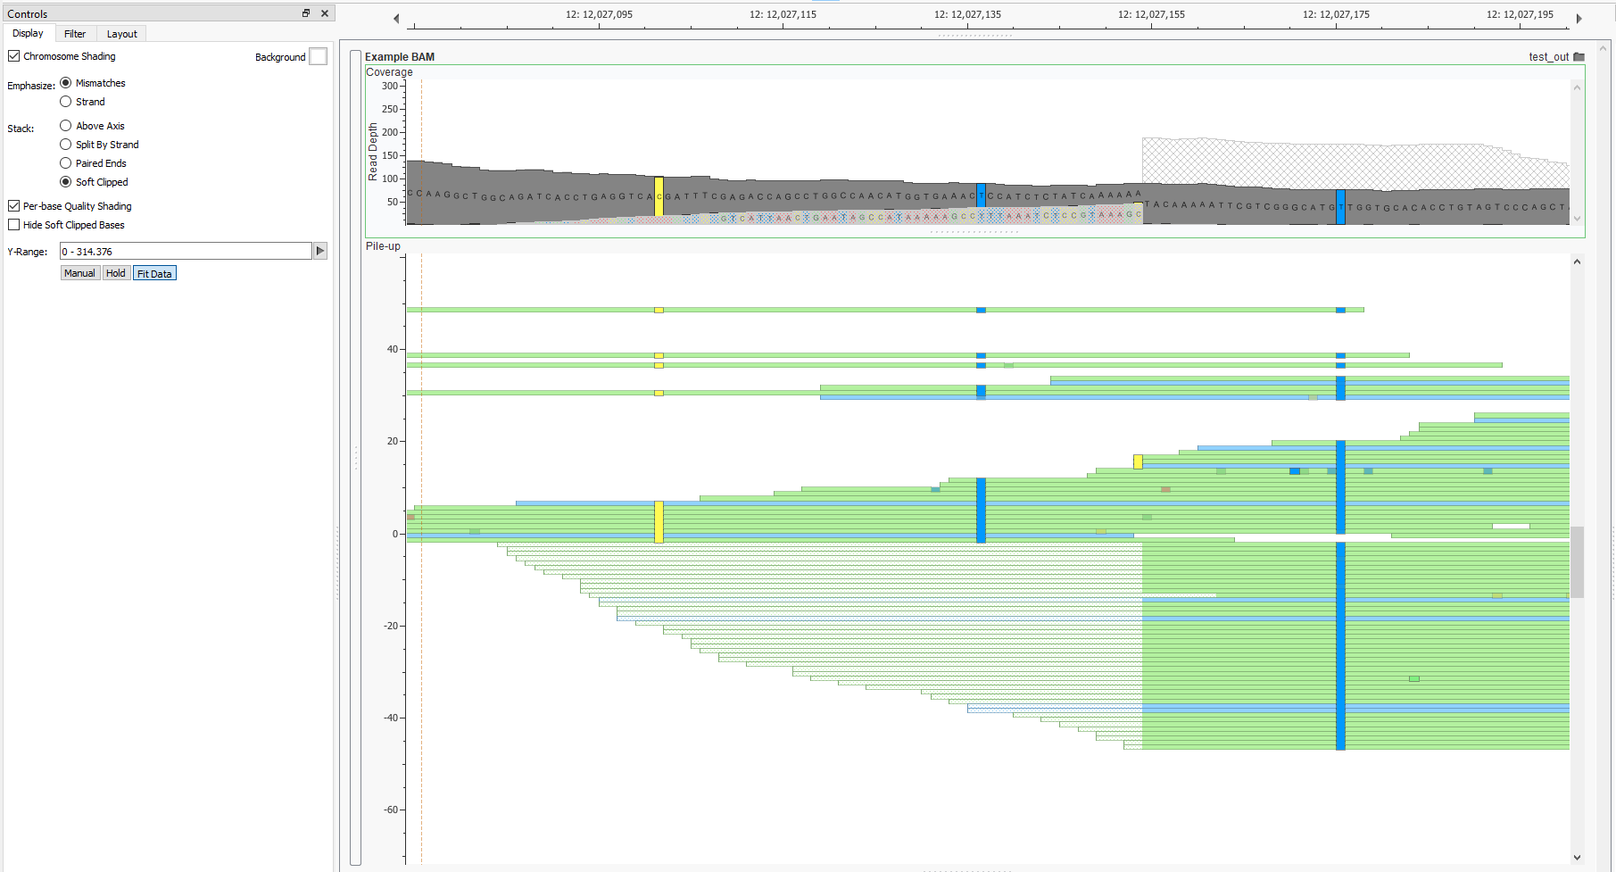Screen dimensions: 1616x872
Task: Select Paired Ends stacking mode
Action: tap(66, 162)
